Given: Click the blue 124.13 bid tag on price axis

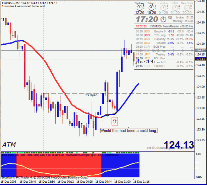Looking at the screenshot, I should click(200, 59).
